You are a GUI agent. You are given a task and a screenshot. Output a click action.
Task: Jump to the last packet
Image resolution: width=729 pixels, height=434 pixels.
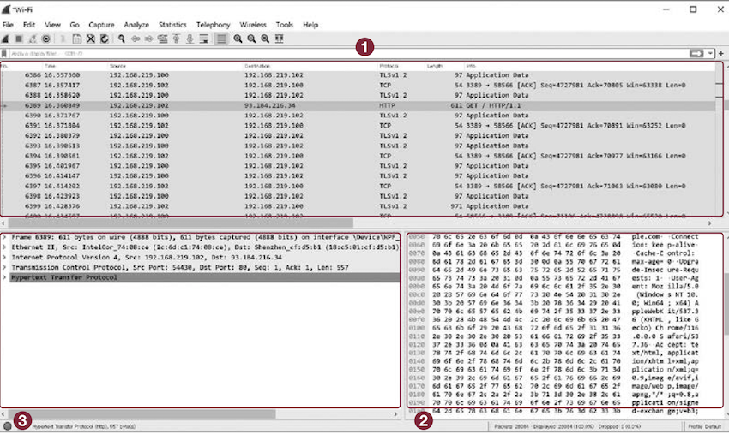(190, 39)
